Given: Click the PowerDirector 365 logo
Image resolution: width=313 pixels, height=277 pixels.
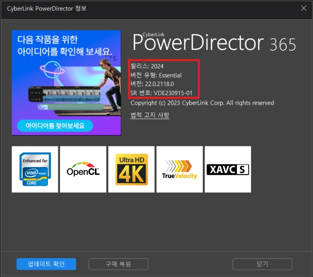Looking at the screenshot, I should [214, 42].
